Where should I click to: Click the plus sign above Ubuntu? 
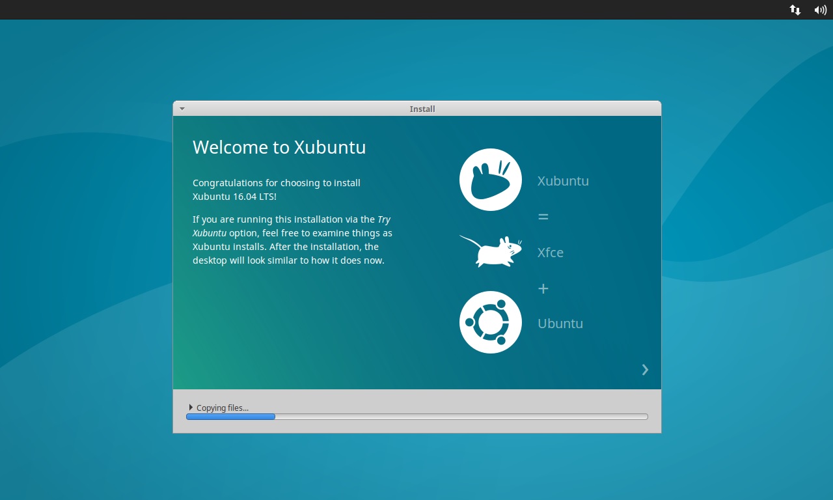[543, 288]
